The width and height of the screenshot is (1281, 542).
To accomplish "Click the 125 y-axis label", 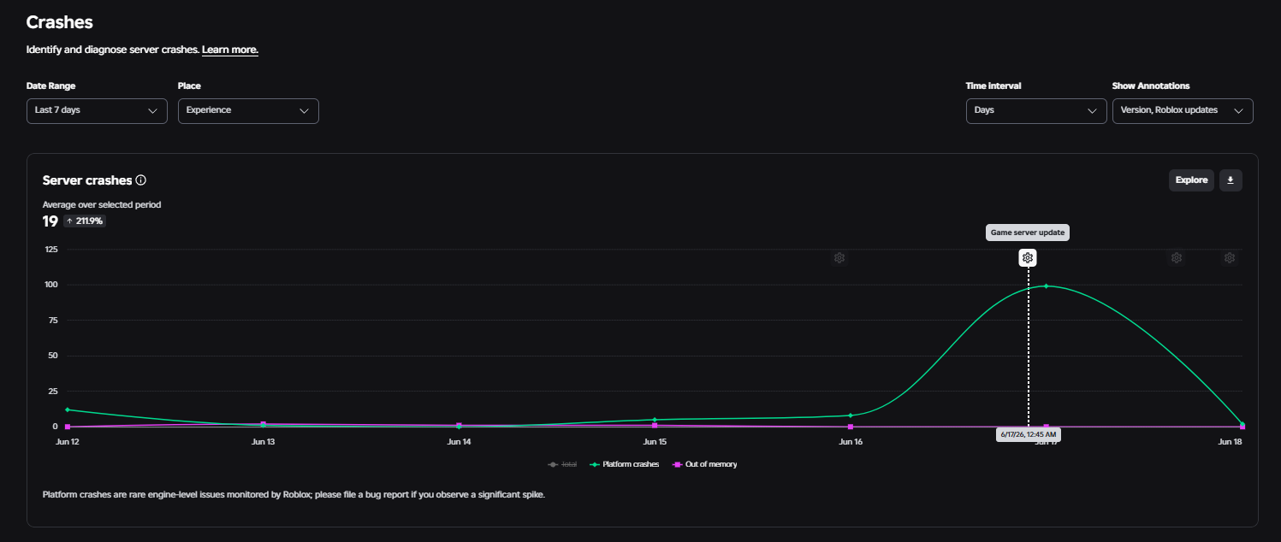I will (50, 249).
